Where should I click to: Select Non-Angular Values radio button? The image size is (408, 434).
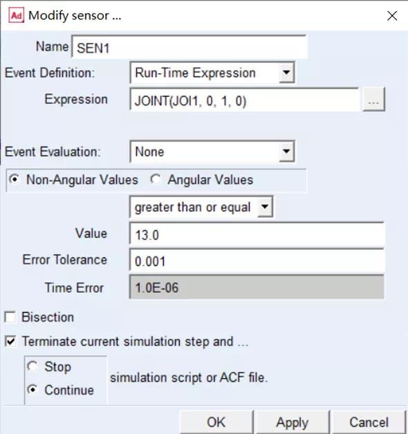tap(14, 179)
